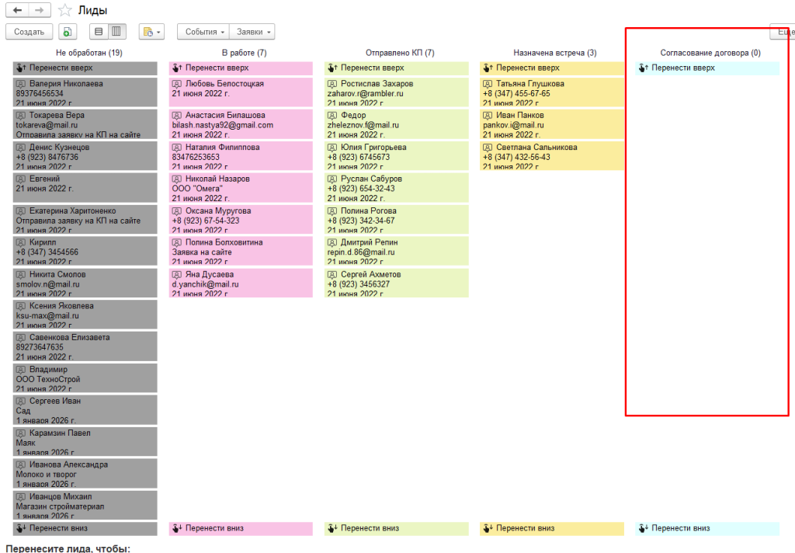795x553 pixels.
Task: Select phone 89376456534 on Валерия Николаева card
Action: click(x=40, y=93)
